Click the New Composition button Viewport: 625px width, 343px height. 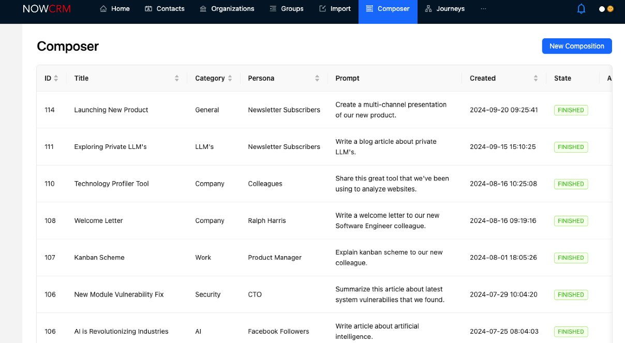pos(577,46)
